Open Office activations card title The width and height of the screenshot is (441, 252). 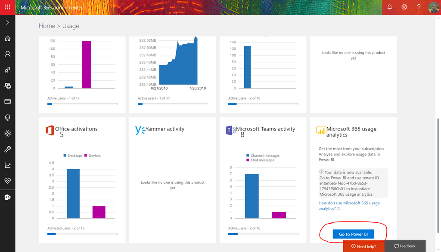click(76, 129)
